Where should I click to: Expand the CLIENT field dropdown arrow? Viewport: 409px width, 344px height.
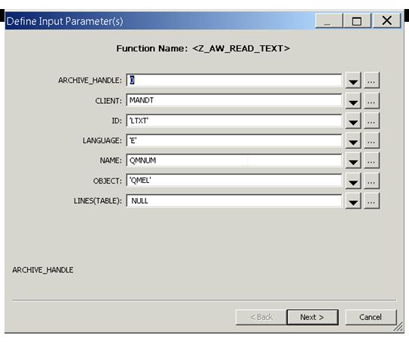tap(353, 101)
